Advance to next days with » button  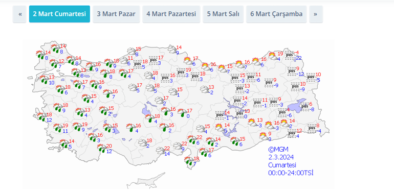[316, 14]
